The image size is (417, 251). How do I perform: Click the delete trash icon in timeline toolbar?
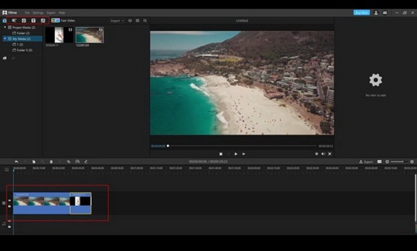click(x=51, y=162)
